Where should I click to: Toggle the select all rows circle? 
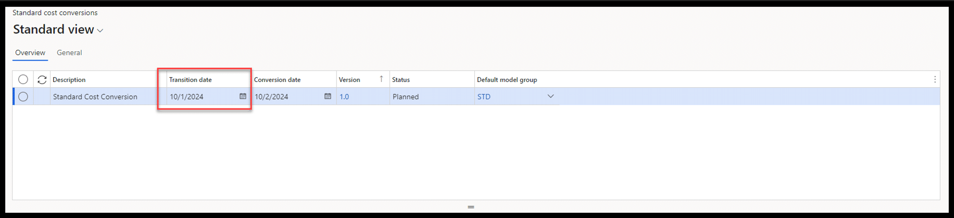[x=23, y=79]
